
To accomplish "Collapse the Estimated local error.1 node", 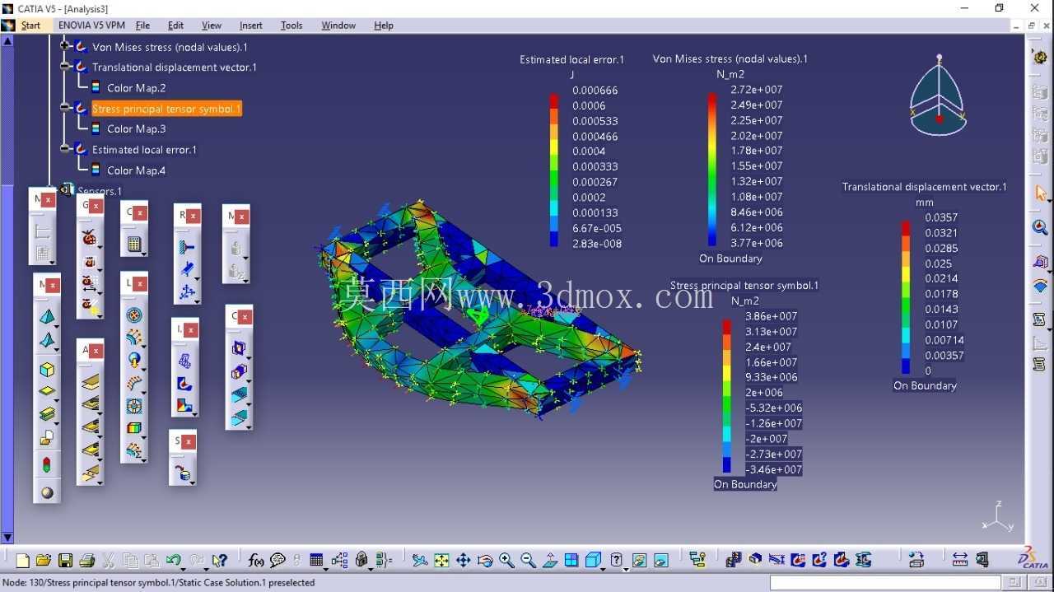I will 65,149.
